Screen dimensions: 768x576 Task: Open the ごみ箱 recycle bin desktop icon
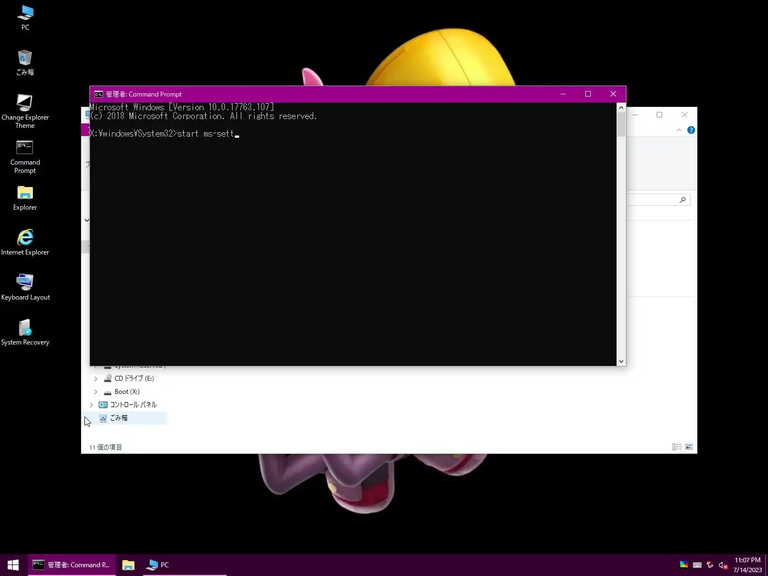(x=25, y=63)
